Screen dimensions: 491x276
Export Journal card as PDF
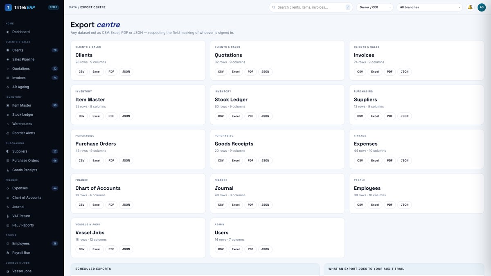coord(250,205)
